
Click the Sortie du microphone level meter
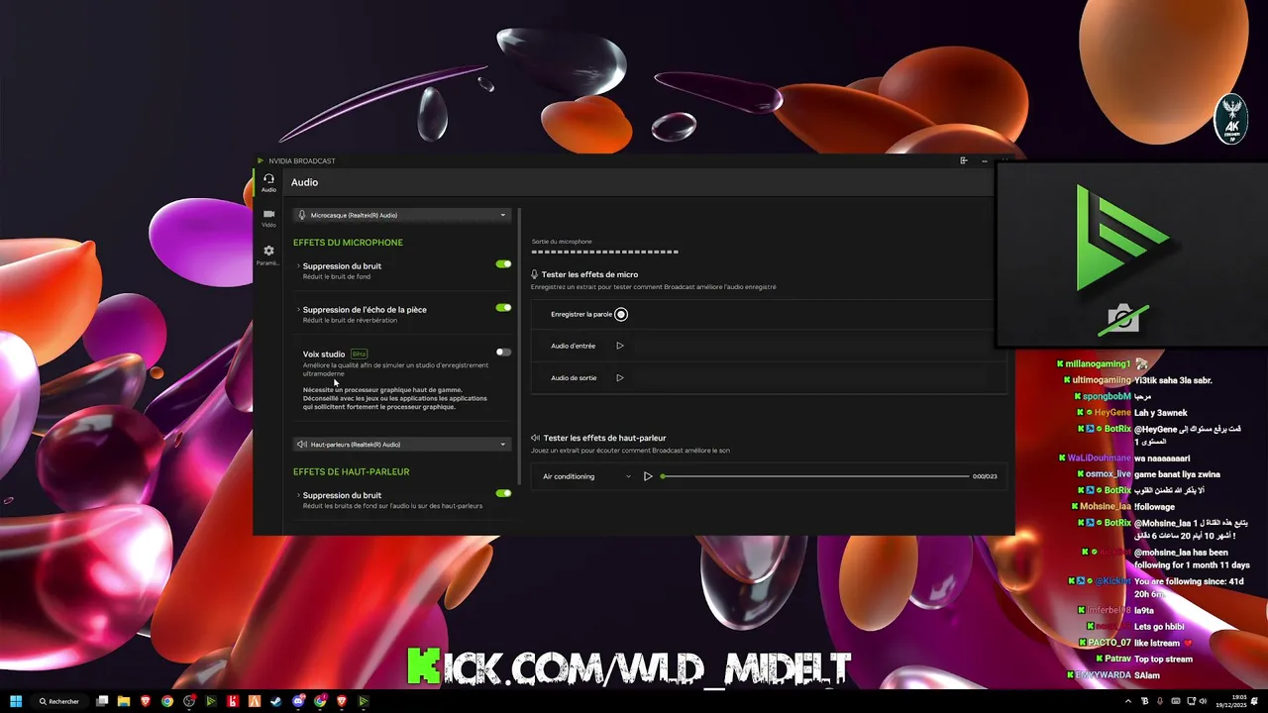click(x=605, y=252)
